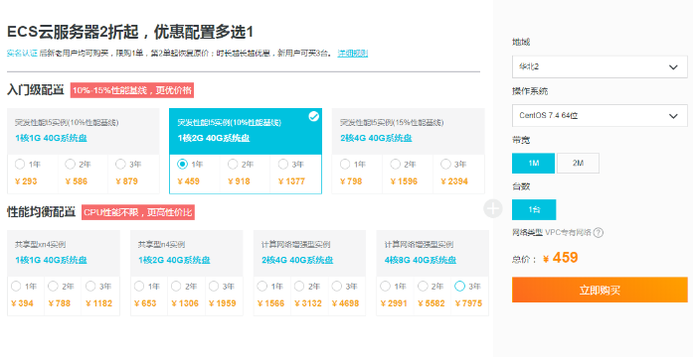Pick 3年 option priced ¥7975
Image resolution: width=693 pixels, height=357 pixels.
[x=459, y=287]
